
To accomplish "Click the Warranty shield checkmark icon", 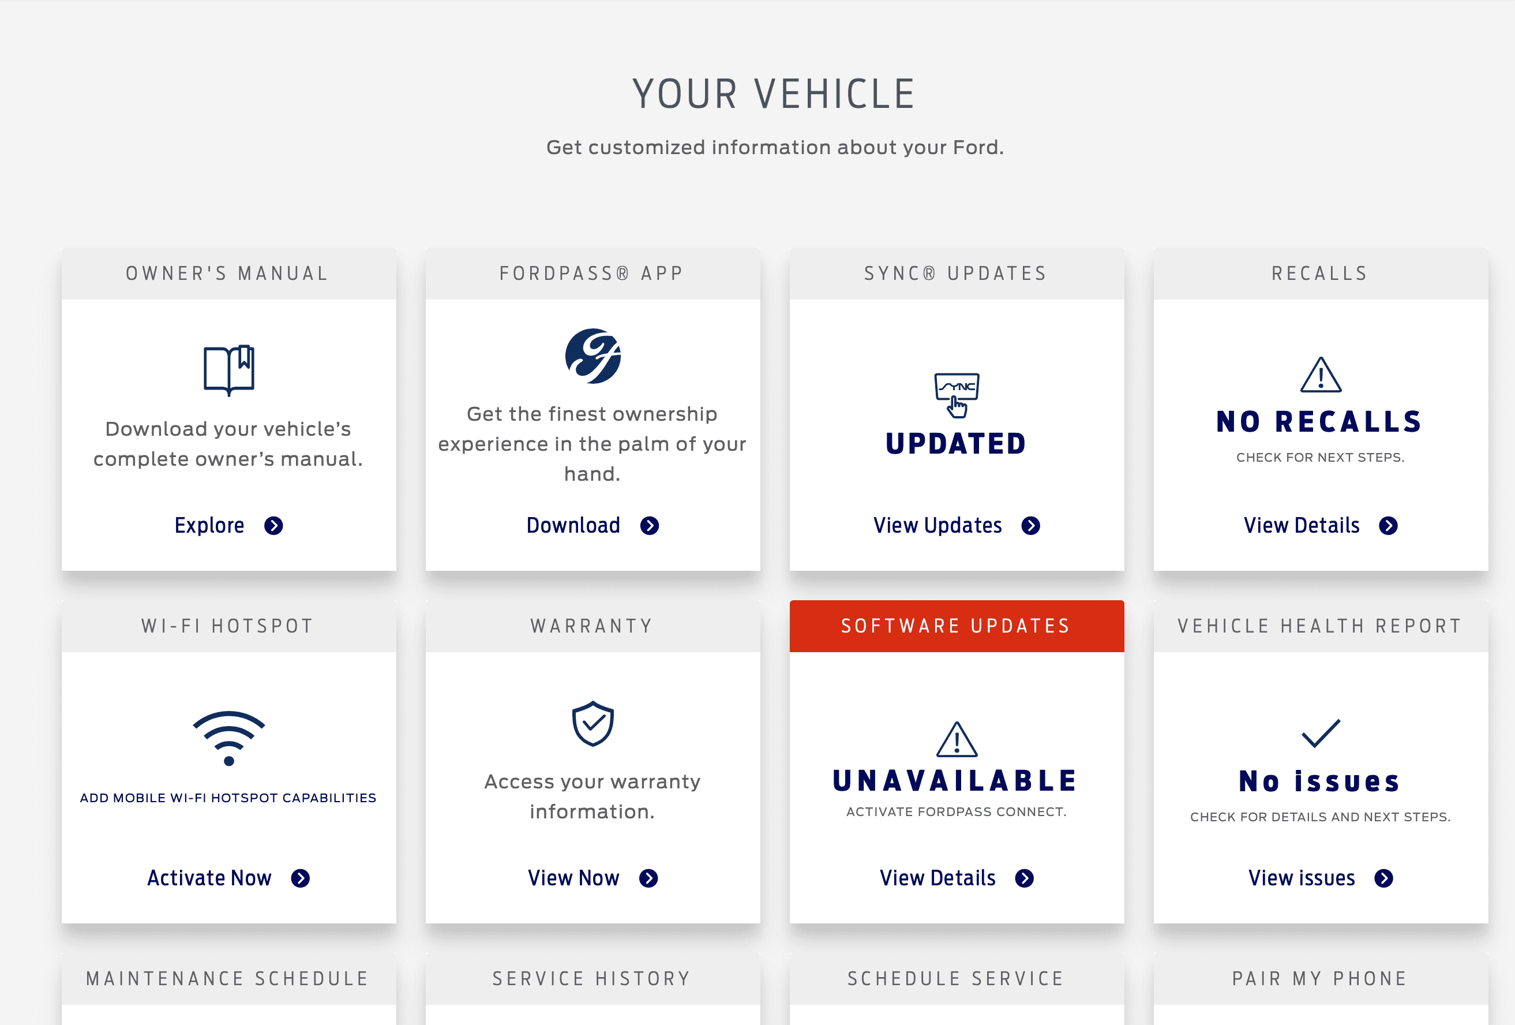I will point(592,724).
